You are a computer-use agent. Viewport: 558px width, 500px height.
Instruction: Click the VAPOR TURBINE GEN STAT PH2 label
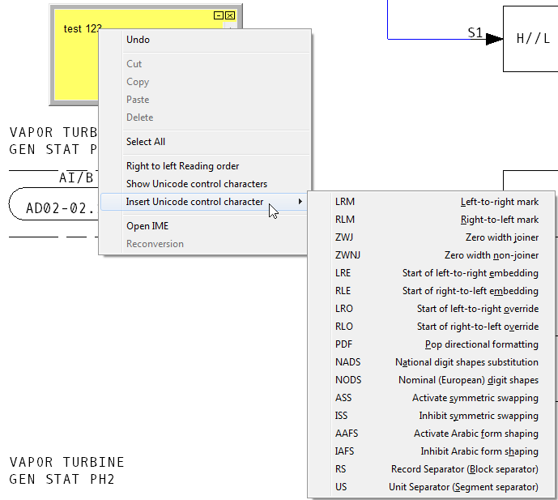pyautogui.click(x=66, y=471)
